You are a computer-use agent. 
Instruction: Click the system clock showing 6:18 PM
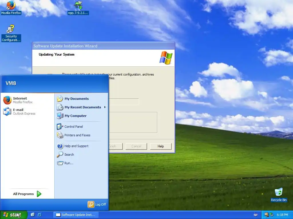coord(282,215)
